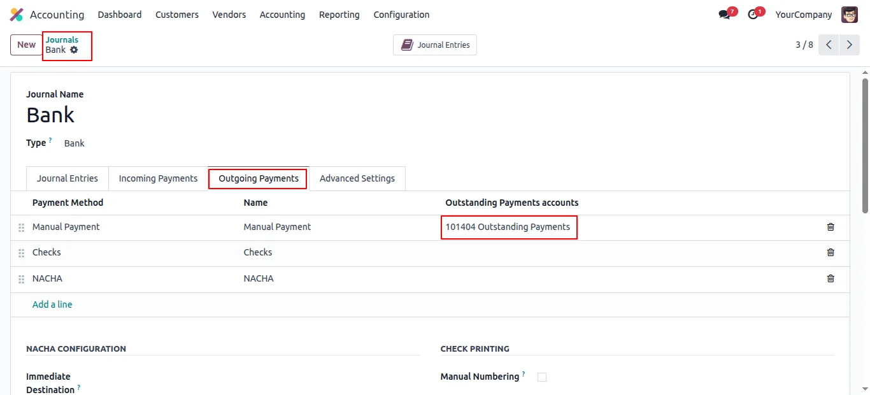Viewport: 870px width, 395px height.
Task: Click the Payment Method column header
Action: (x=68, y=203)
